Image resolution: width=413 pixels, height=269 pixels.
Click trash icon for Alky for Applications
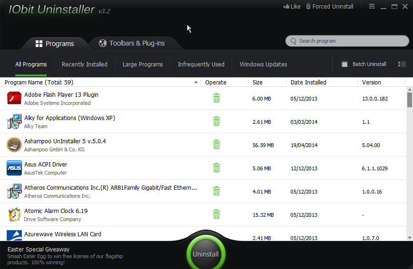[216, 121]
